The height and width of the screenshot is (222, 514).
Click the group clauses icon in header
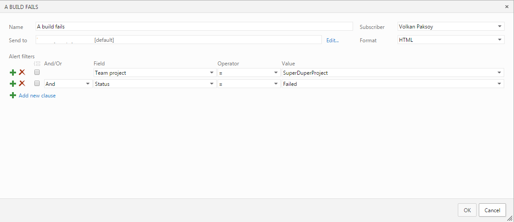tap(37, 64)
